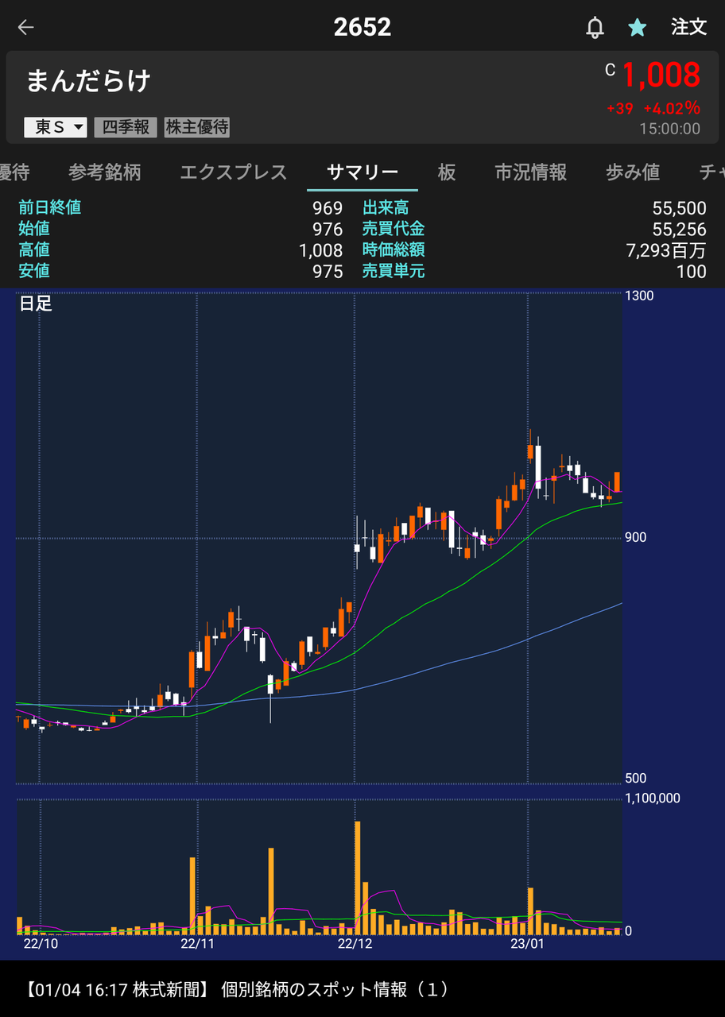725x1017 pixels.
Task: Switch to the 板 tab
Action: coord(447,172)
